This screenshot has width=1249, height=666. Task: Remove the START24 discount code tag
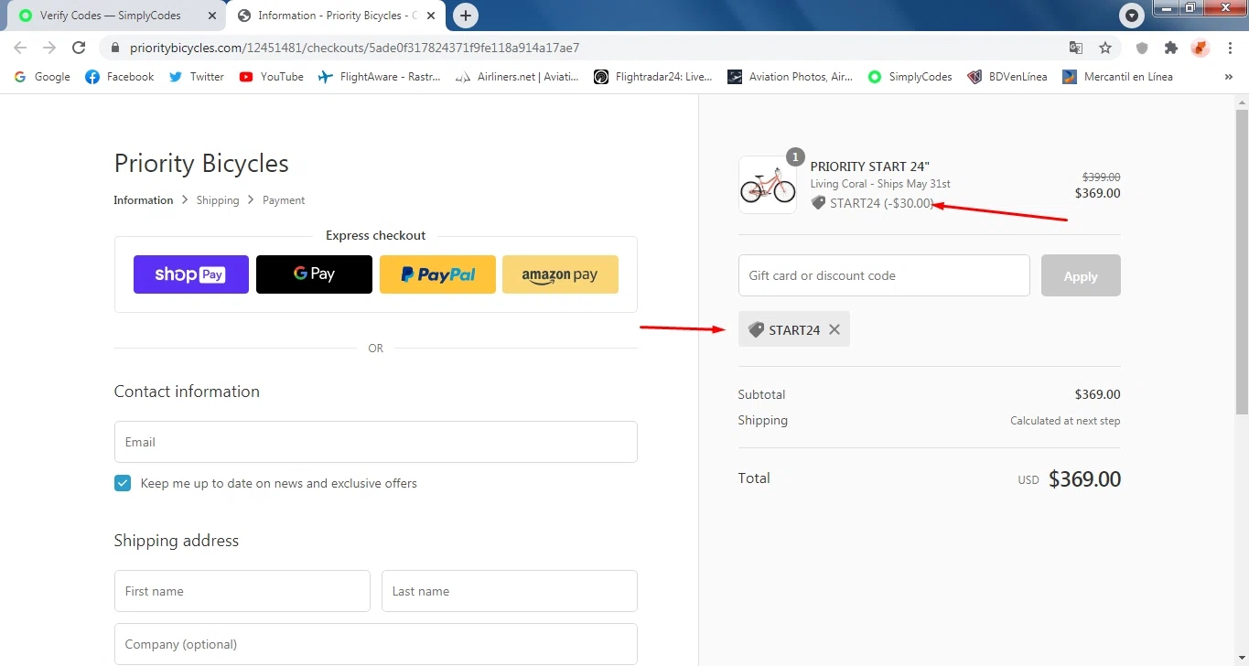tap(834, 329)
